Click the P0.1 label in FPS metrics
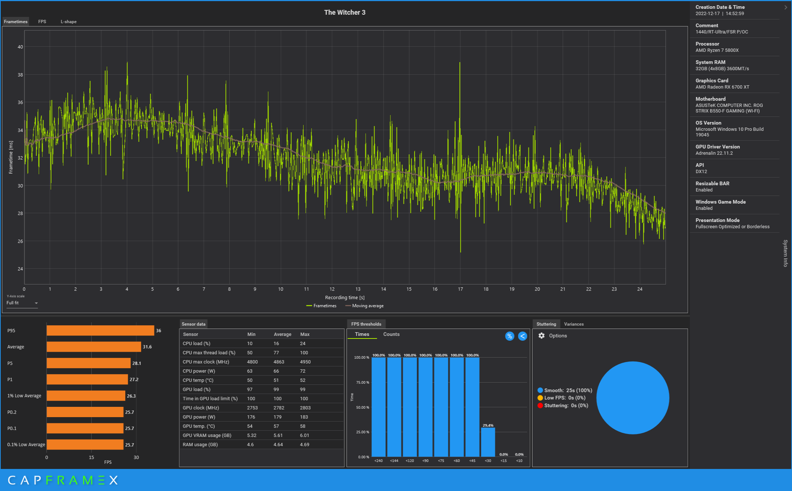 point(12,429)
